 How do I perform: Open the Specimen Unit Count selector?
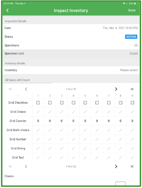pos(71,54)
